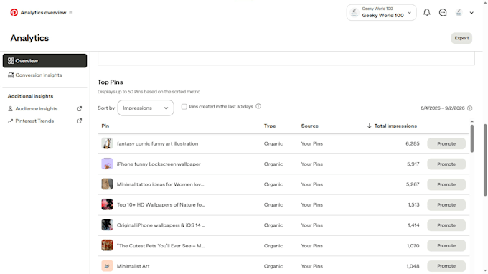Open the messages chat icon
Screen dimensions: 488x274
click(x=443, y=12)
